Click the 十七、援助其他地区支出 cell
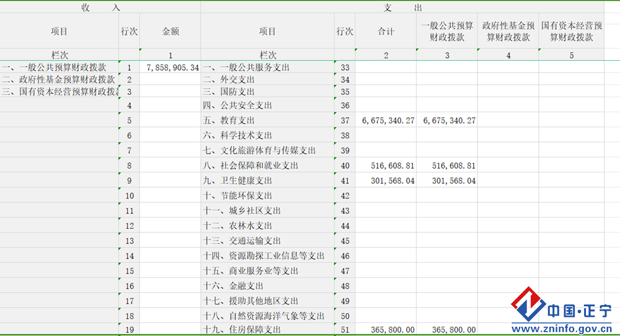The width and height of the screenshot is (620, 336). 267,301
